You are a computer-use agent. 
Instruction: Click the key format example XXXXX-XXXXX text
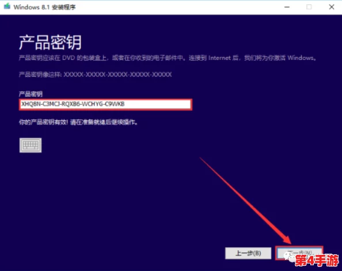(117, 75)
